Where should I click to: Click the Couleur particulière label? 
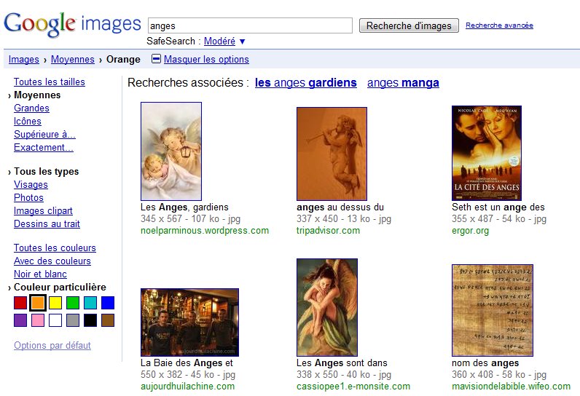coord(60,287)
